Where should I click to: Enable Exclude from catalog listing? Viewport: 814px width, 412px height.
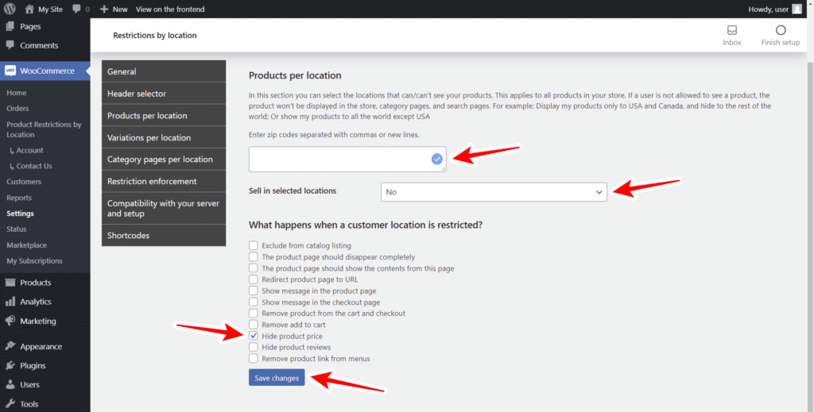pos(254,245)
